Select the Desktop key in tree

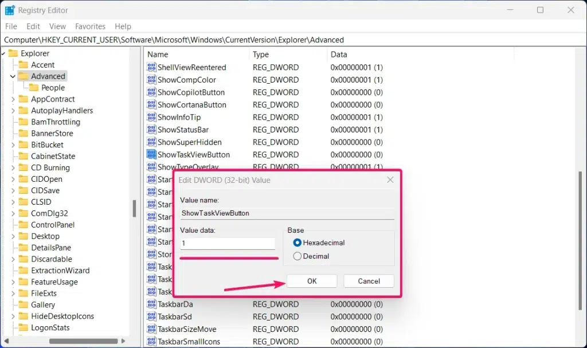pos(45,236)
